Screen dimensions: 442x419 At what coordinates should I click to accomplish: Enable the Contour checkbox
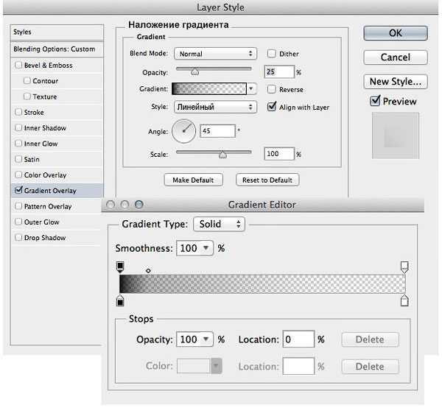coord(27,80)
